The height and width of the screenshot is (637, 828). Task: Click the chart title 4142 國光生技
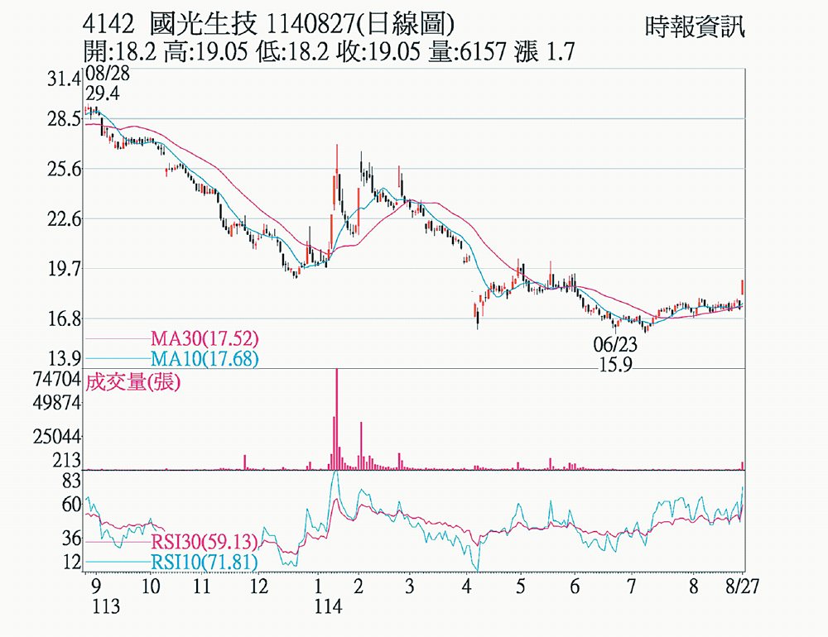[x=170, y=24]
